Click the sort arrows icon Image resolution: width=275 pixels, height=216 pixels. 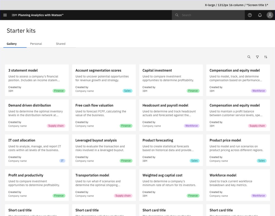click(x=266, y=57)
